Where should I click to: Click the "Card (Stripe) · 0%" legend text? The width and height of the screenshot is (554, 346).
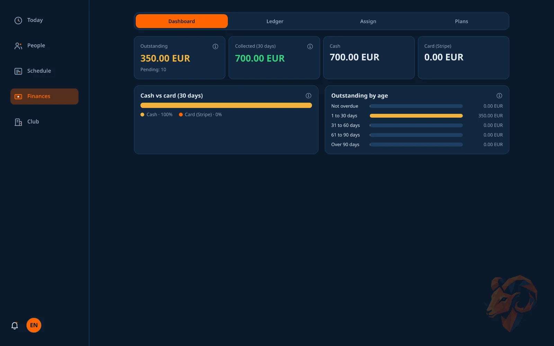click(203, 115)
